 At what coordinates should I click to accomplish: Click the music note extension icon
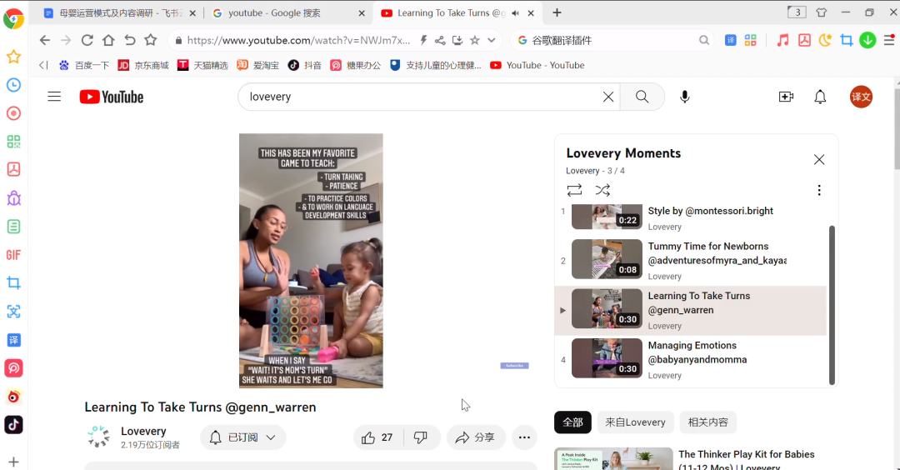[x=782, y=40]
